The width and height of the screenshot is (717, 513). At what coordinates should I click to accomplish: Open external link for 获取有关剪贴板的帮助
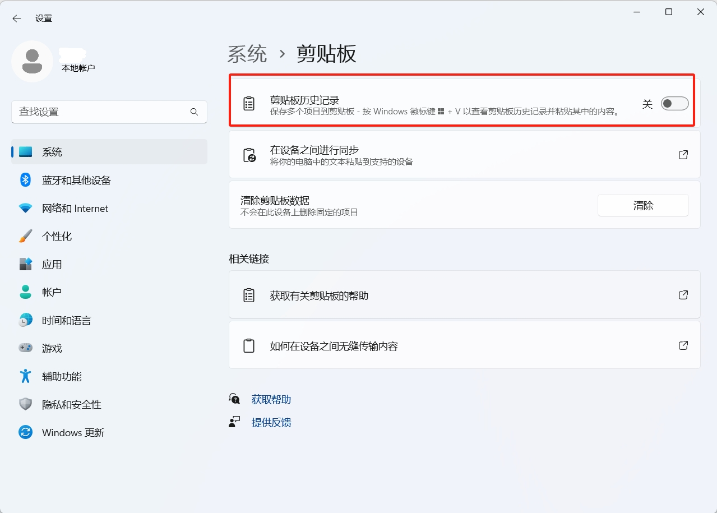(x=683, y=295)
